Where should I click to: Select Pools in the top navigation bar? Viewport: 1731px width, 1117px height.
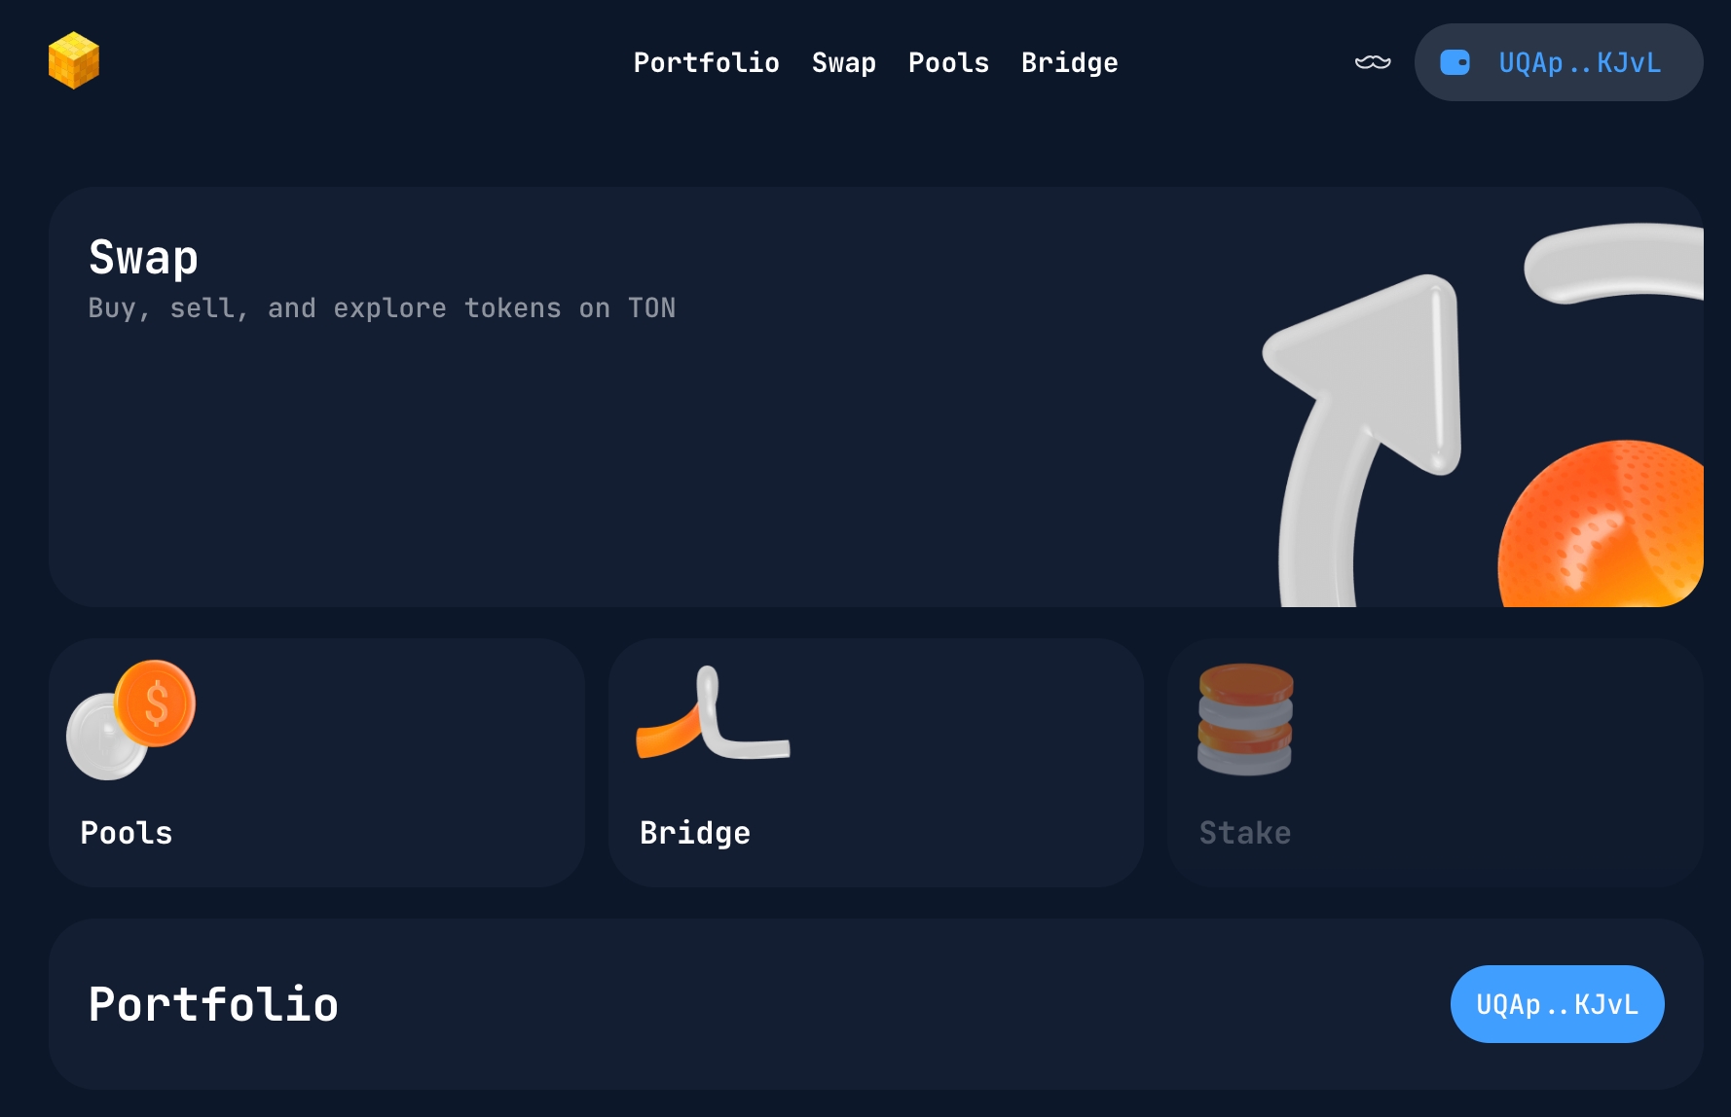(x=948, y=62)
